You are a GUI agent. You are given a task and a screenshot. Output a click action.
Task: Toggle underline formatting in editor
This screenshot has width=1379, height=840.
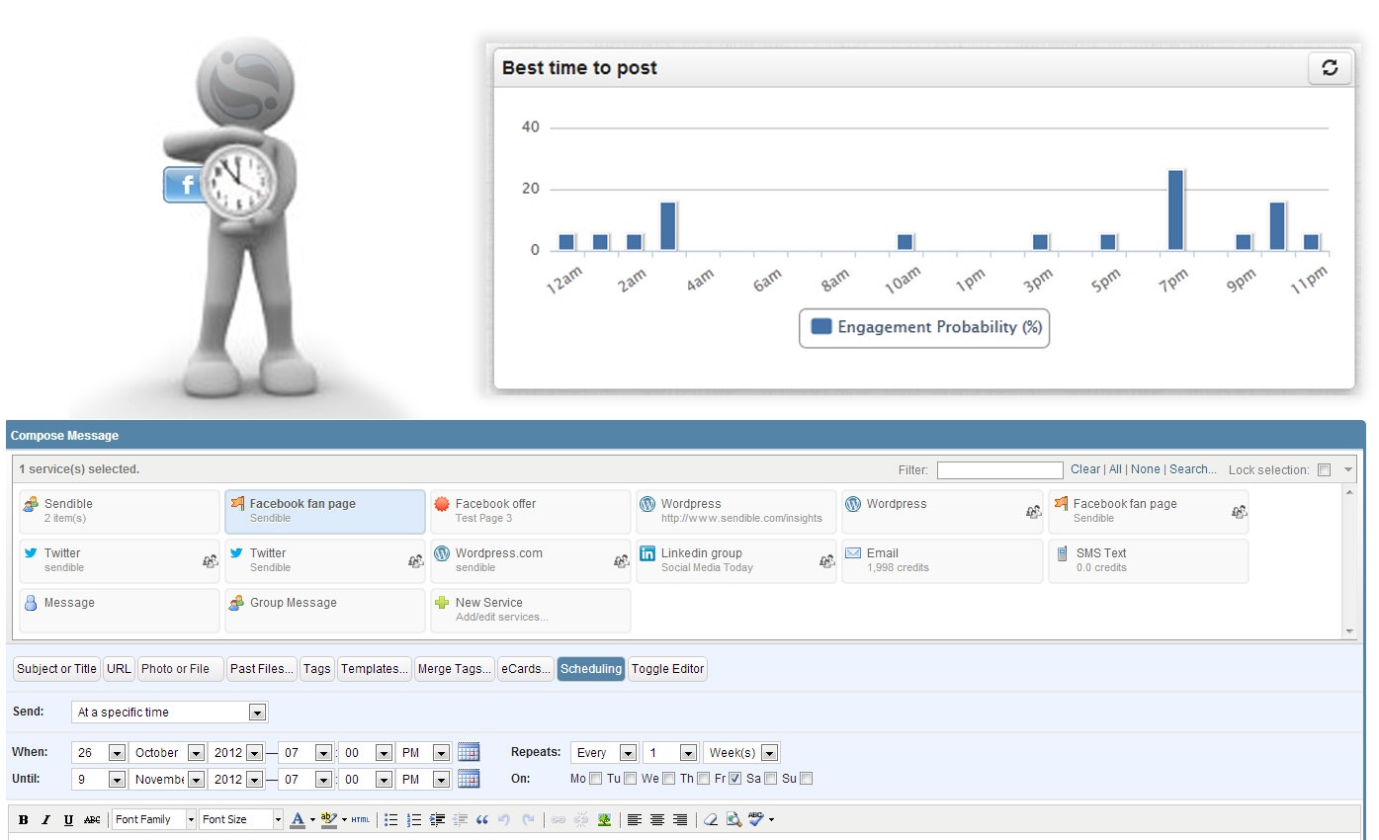click(68, 819)
